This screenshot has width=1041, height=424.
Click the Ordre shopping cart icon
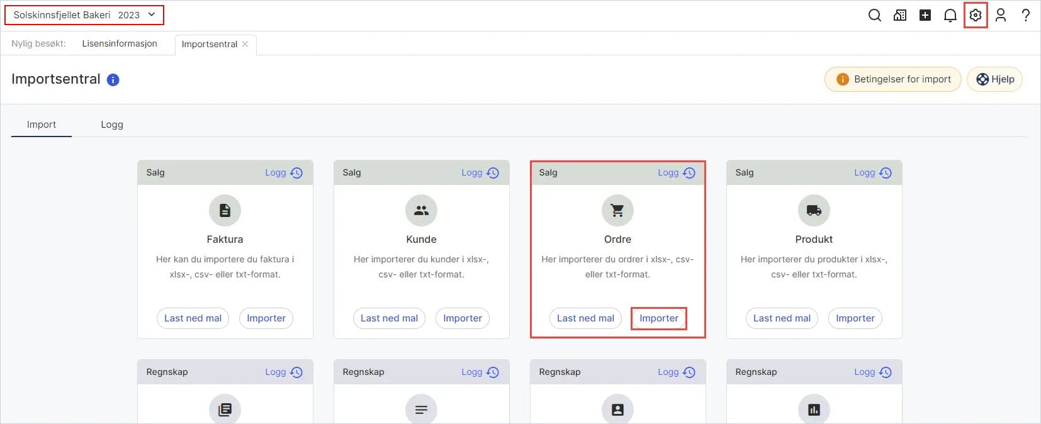[x=617, y=210]
